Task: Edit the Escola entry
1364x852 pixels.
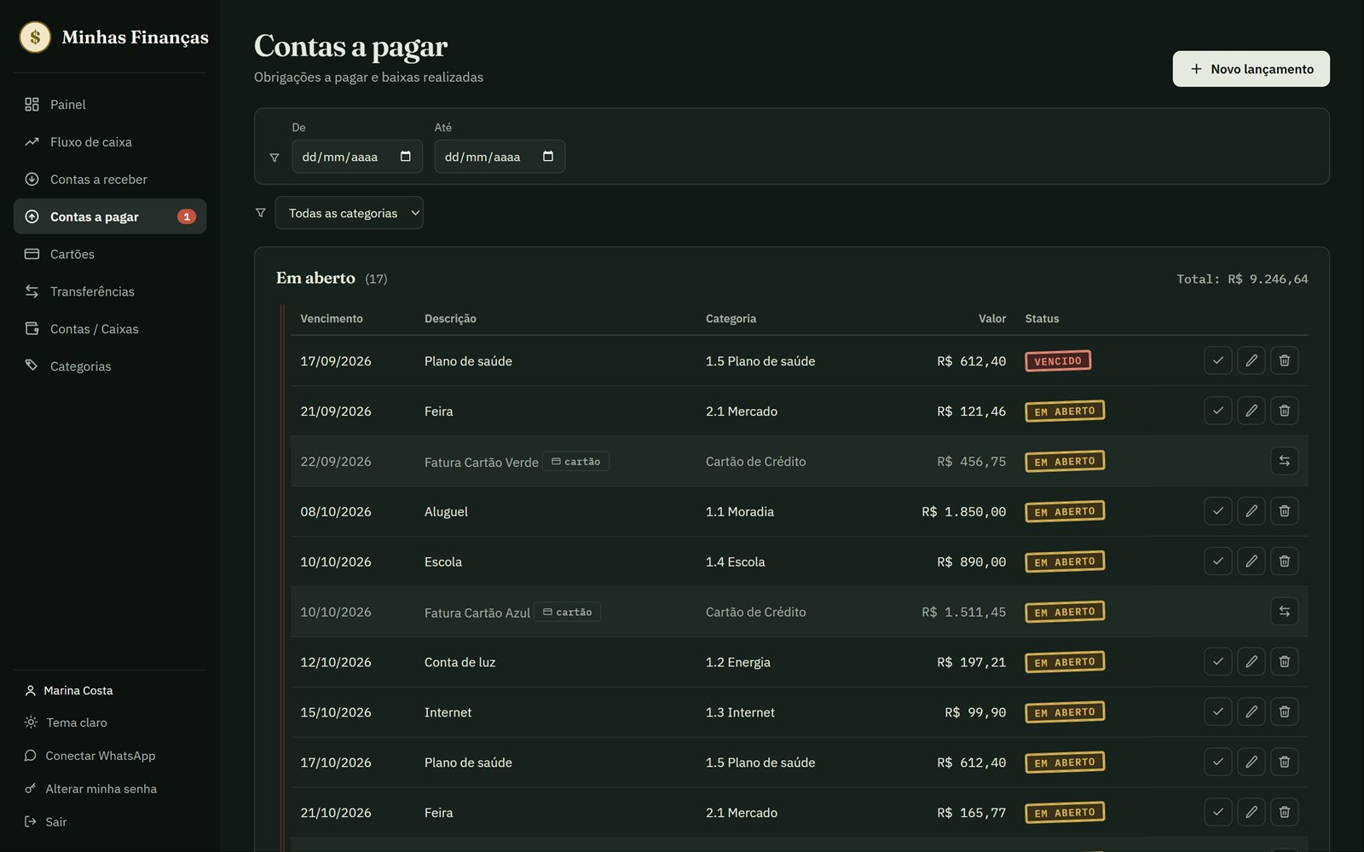Action: (x=1251, y=561)
